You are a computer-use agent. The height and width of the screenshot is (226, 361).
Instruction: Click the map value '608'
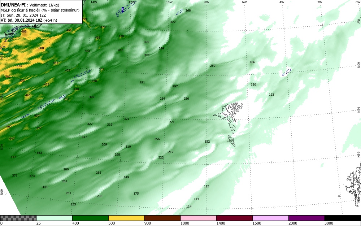click(x=41, y=48)
